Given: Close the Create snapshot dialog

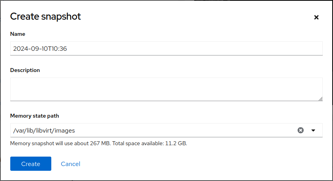Looking at the screenshot, I should (x=316, y=17).
